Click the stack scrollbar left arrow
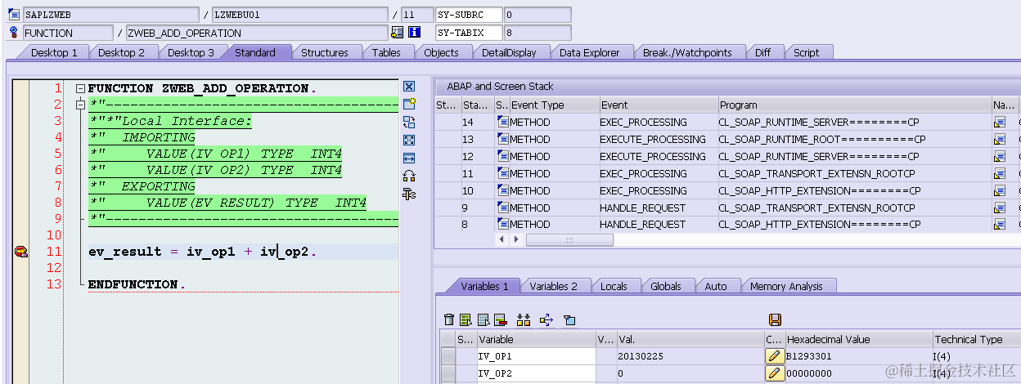1021x384 pixels. coord(502,239)
